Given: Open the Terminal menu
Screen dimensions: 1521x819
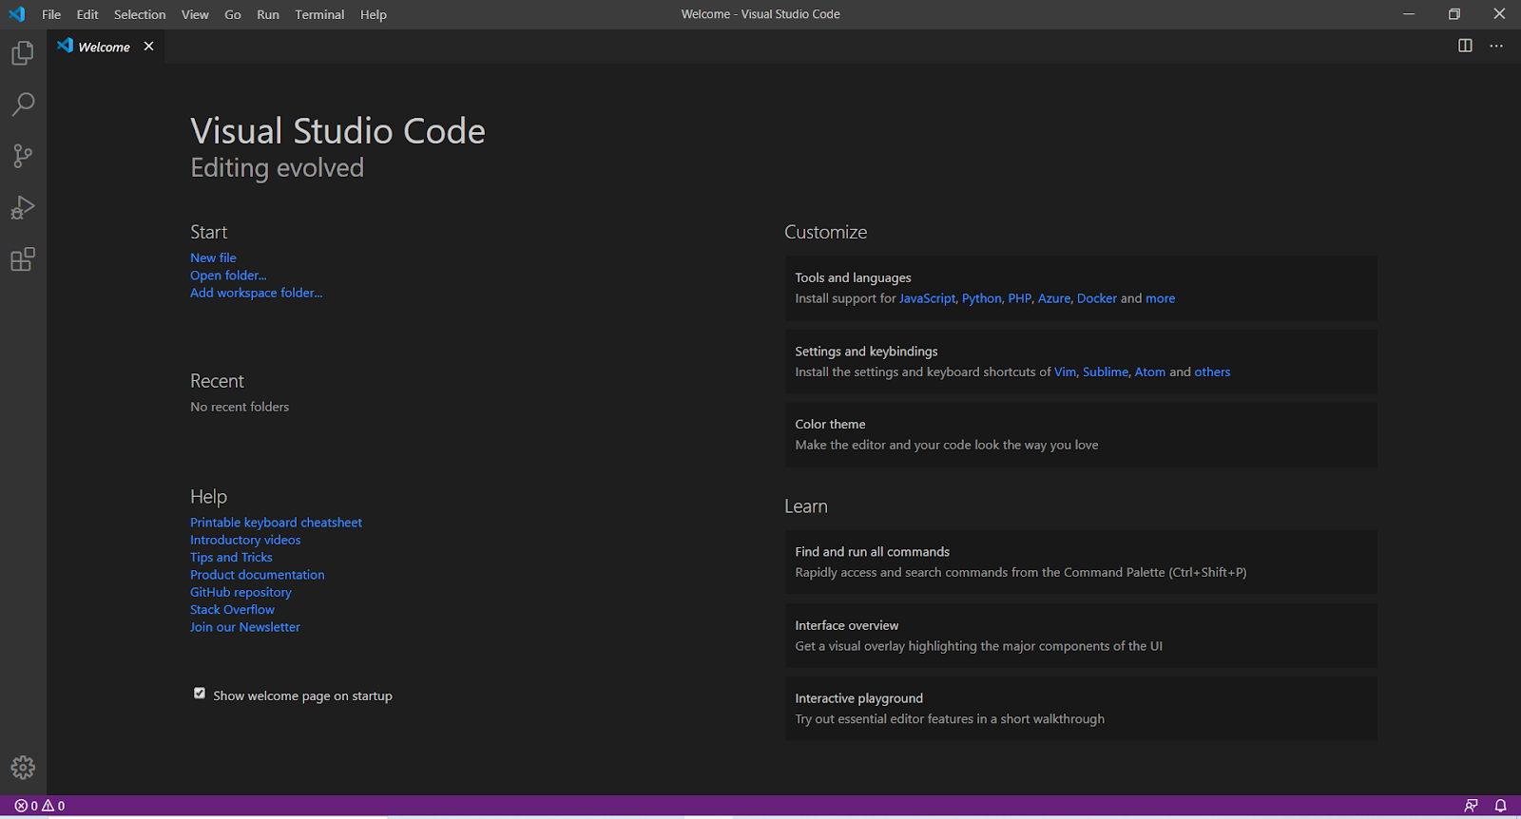Looking at the screenshot, I should coord(319,14).
